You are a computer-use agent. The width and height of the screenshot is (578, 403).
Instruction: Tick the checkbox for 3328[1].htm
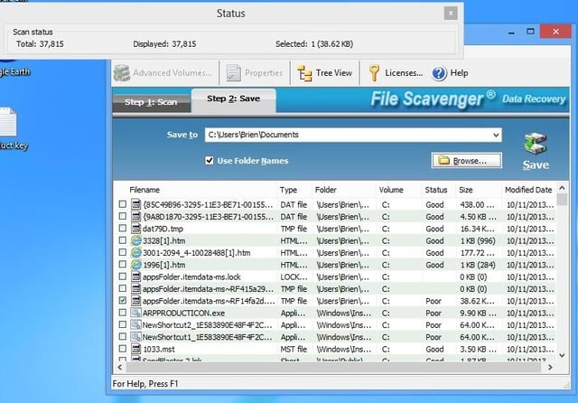click(x=123, y=240)
